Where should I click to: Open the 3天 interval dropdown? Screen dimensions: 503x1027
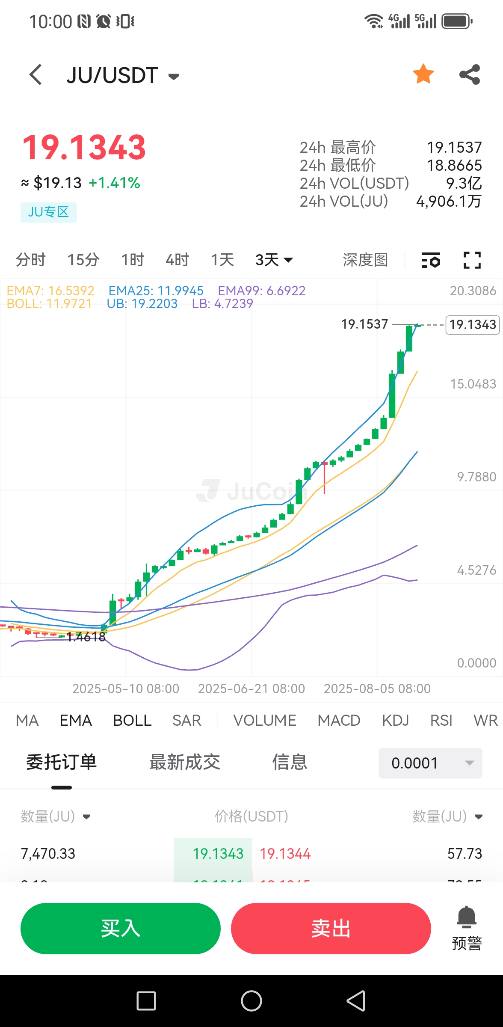coord(274,260)
